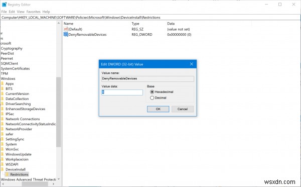Open the Edit menu
The image size is (301, 187).
[12, 12]
